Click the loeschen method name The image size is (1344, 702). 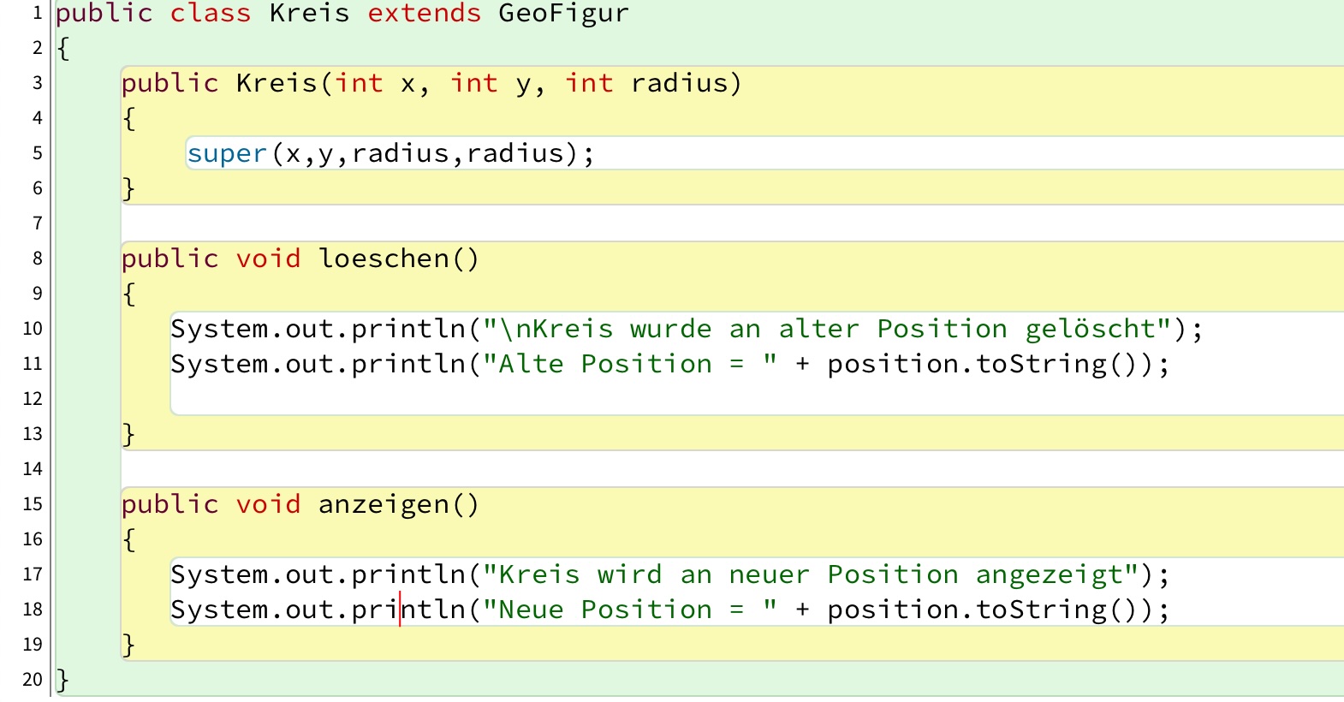(384, 259)
